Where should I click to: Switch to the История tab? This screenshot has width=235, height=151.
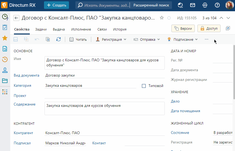[120, 29]
